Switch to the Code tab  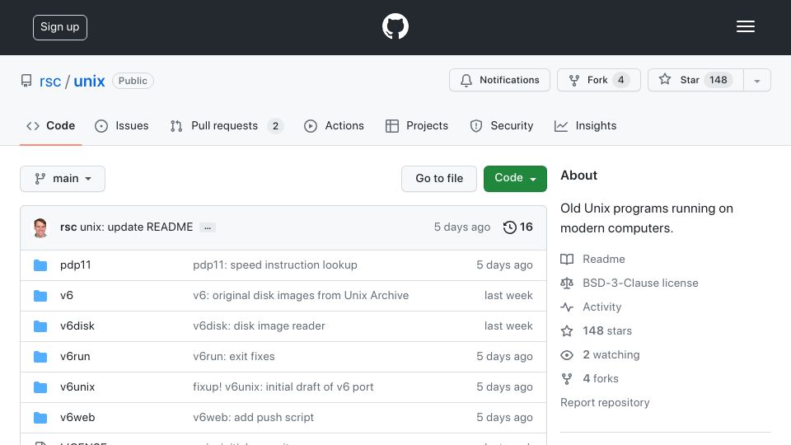50,125
